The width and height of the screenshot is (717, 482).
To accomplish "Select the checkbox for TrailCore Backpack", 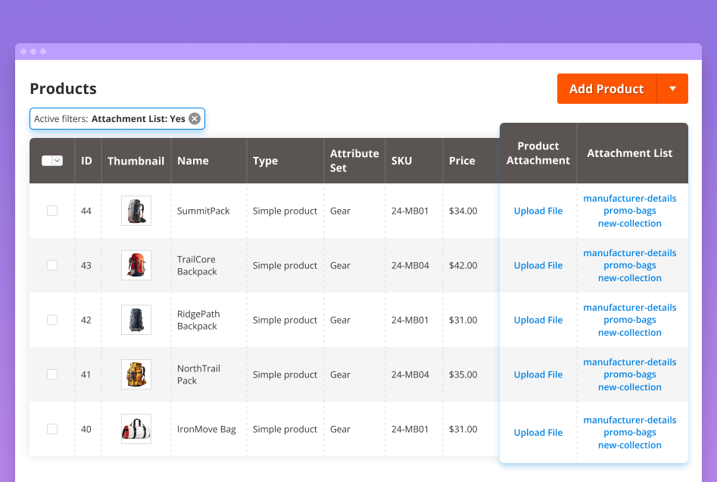I will (52, 265).
